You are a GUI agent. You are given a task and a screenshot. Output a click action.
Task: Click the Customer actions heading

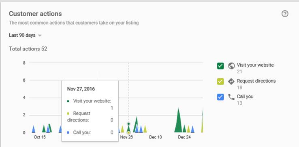35,14
